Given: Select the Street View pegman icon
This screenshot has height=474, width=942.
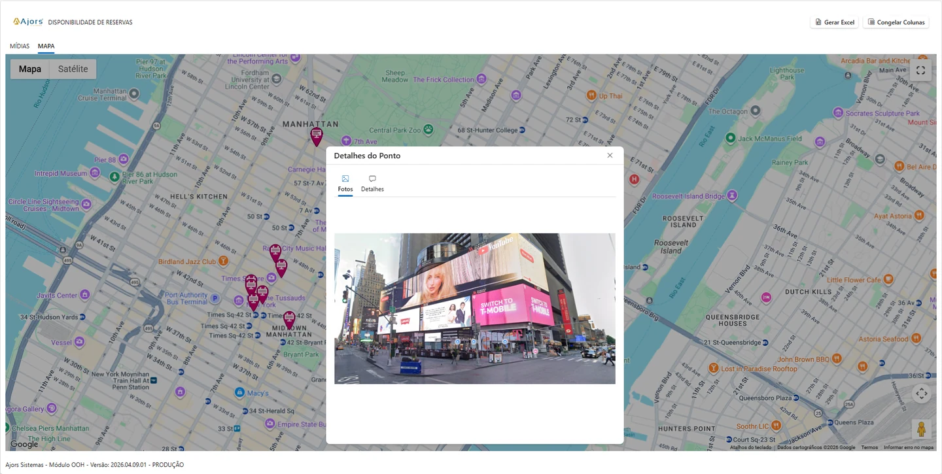Looking at the screenshot, I should pyautogui.click(x=921, y=429).
